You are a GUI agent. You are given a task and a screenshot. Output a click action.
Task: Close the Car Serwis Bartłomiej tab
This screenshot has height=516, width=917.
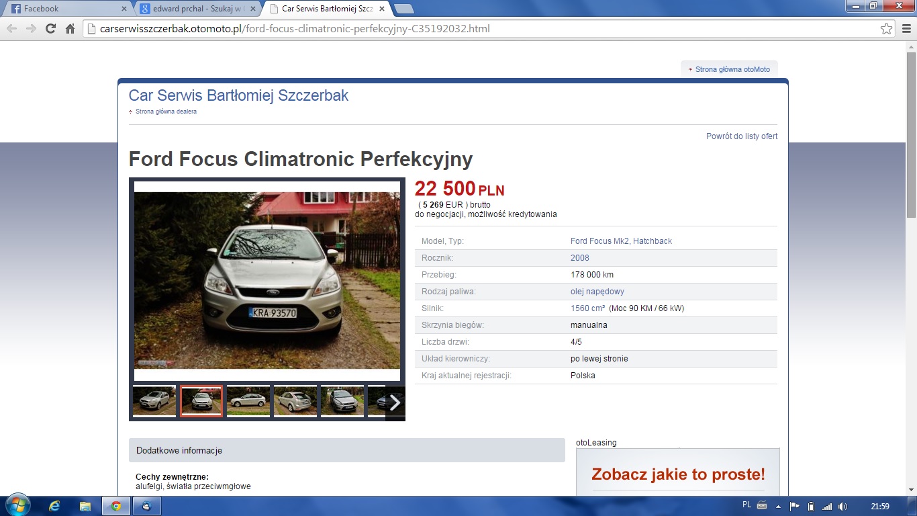coord(383,9)
